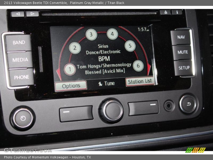
Task: Tap the GTcarlot striped logo icon
Action: pos(196,150)
